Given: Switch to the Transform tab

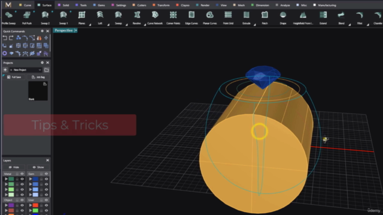Looking at the screenshot, I should click(161, 5).
